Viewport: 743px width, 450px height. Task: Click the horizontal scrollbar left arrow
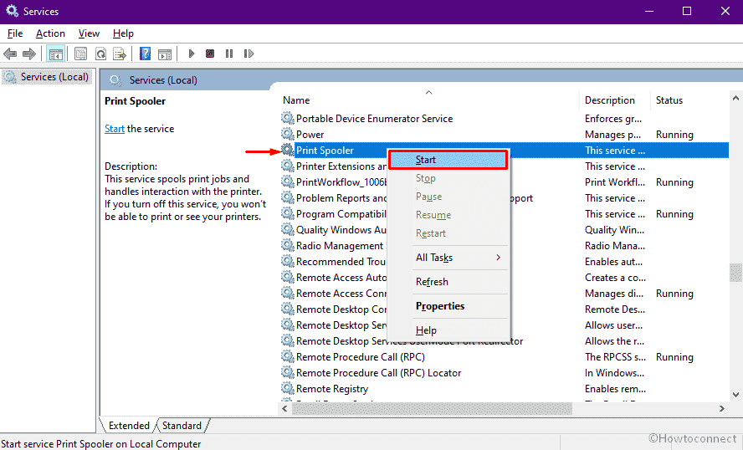click(x=284, y=408)
